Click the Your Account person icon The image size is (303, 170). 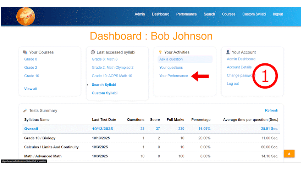pos(228,52)
